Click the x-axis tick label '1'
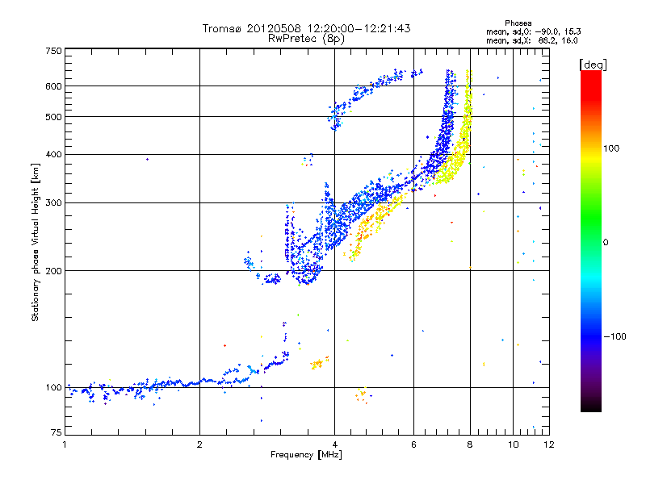Screen dimensions: 646x484 (65, 444)
